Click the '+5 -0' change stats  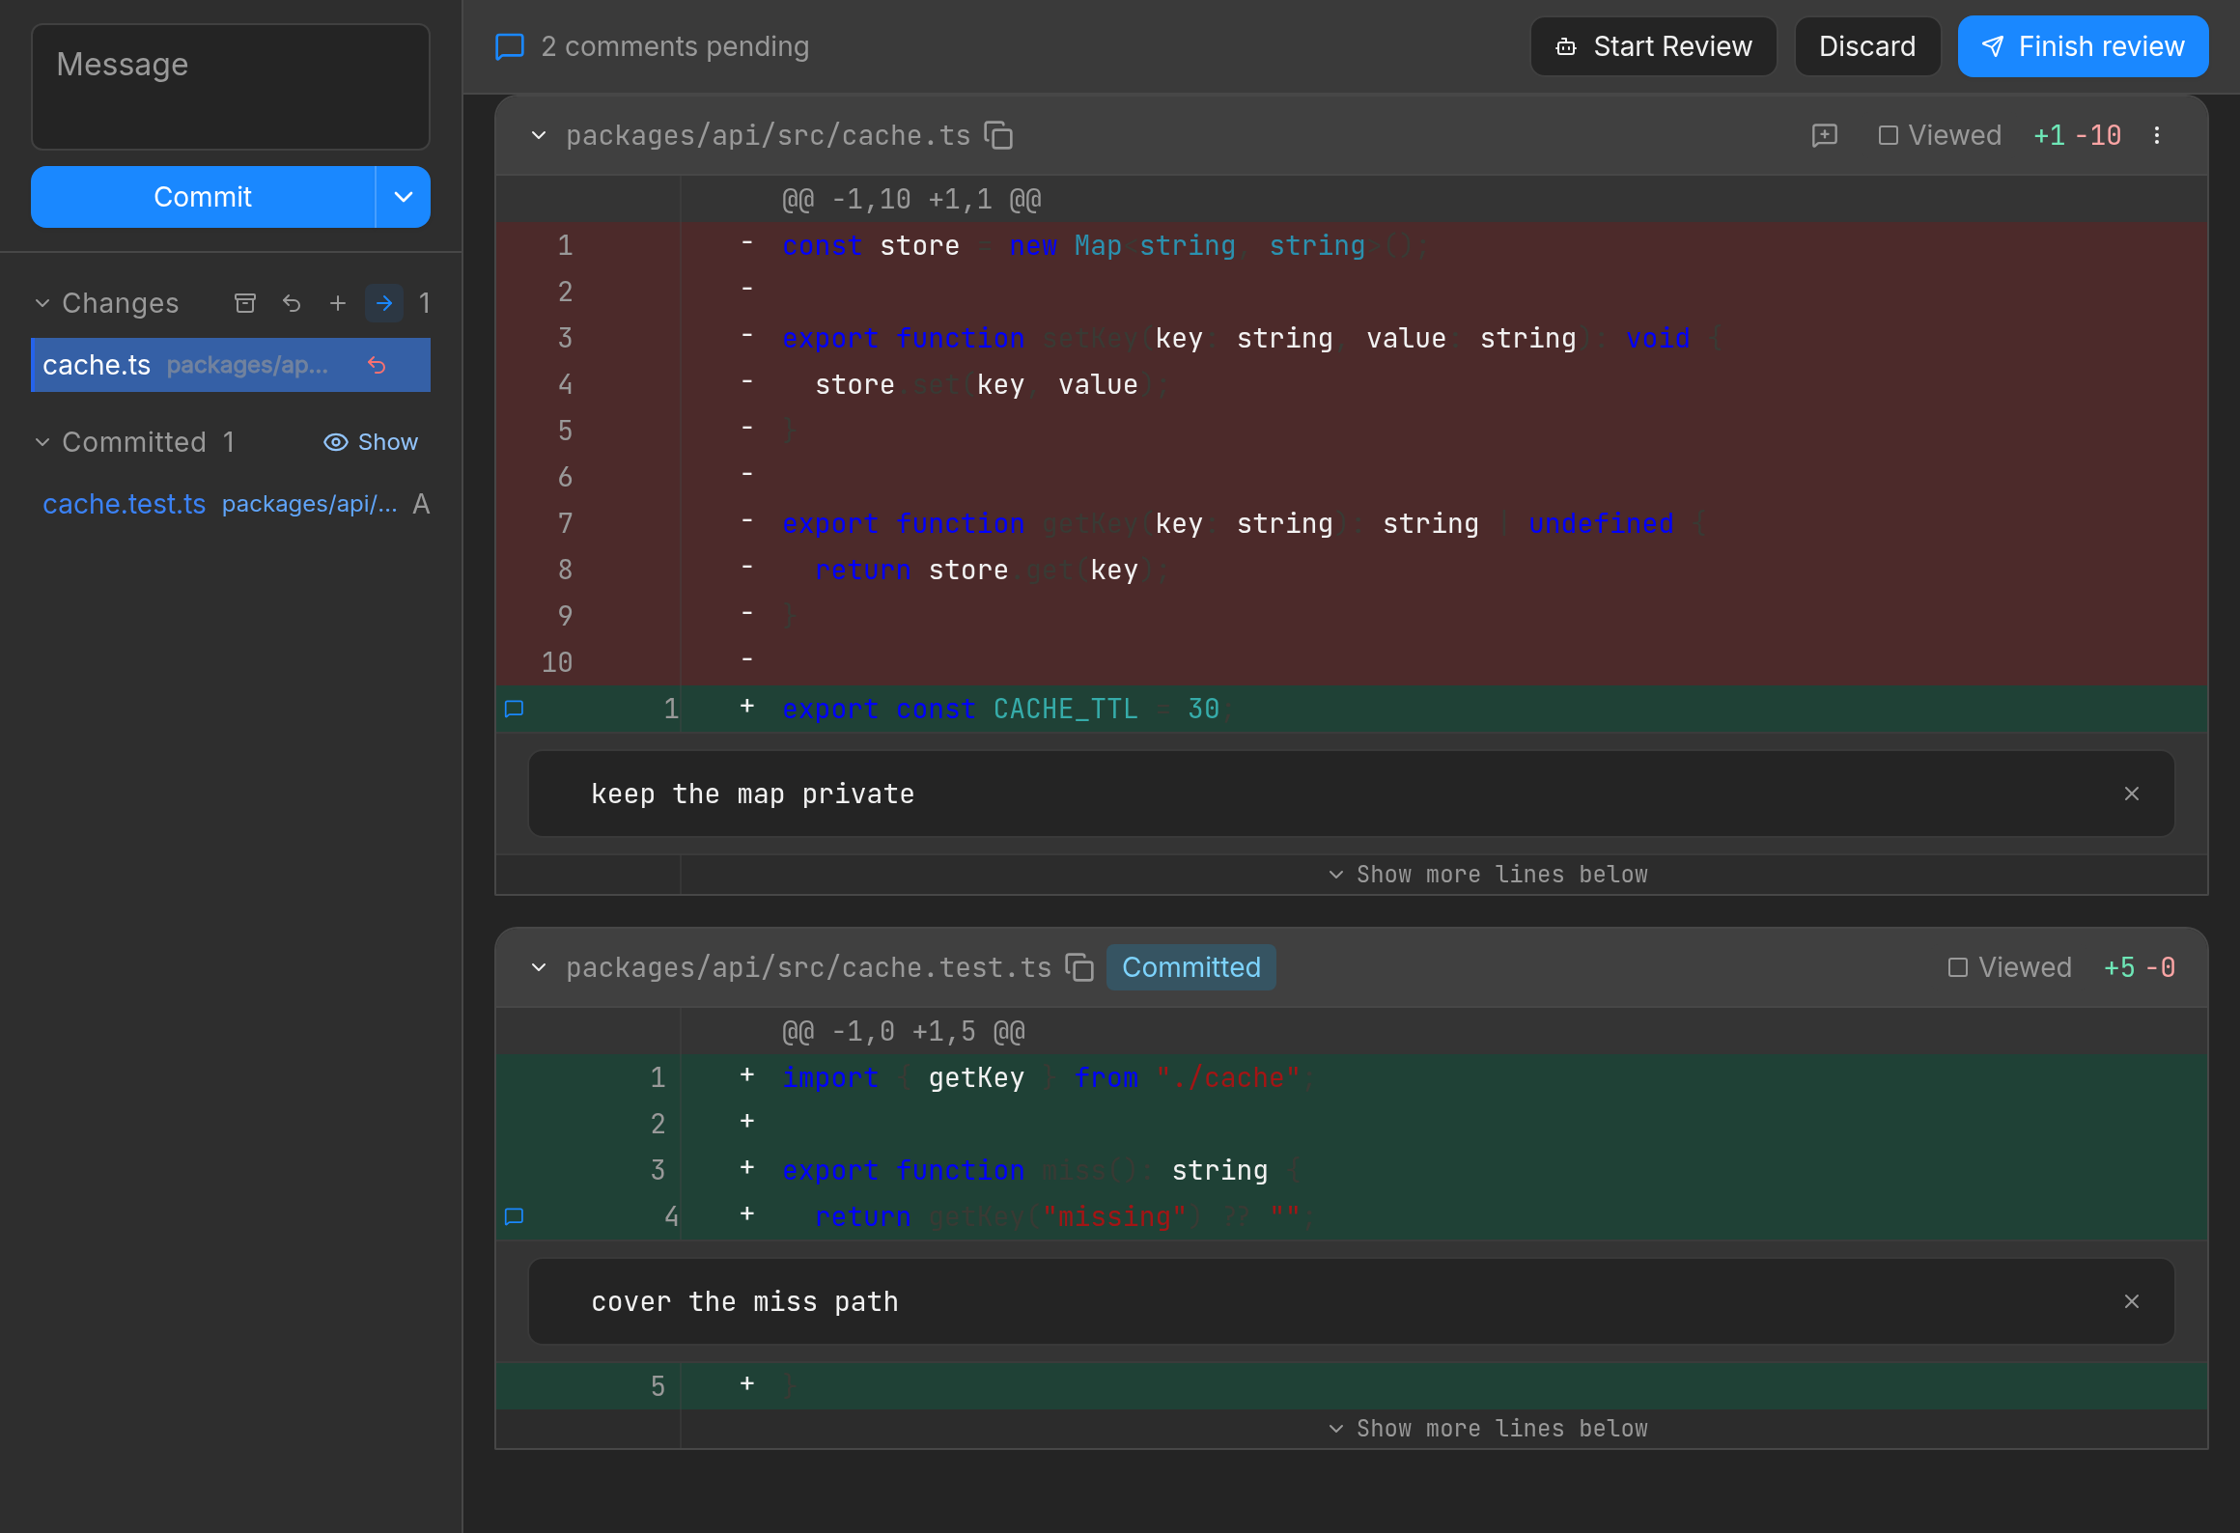[x=2140, y=967]
